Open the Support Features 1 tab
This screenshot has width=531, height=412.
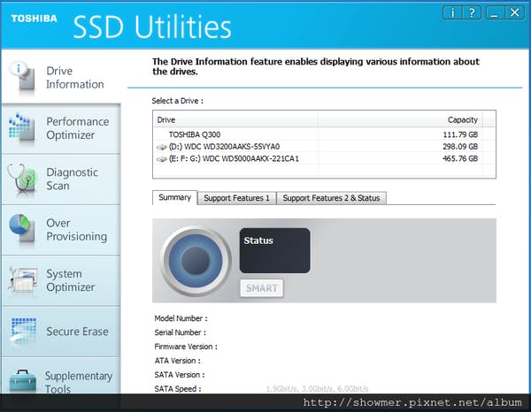(236, 198)
